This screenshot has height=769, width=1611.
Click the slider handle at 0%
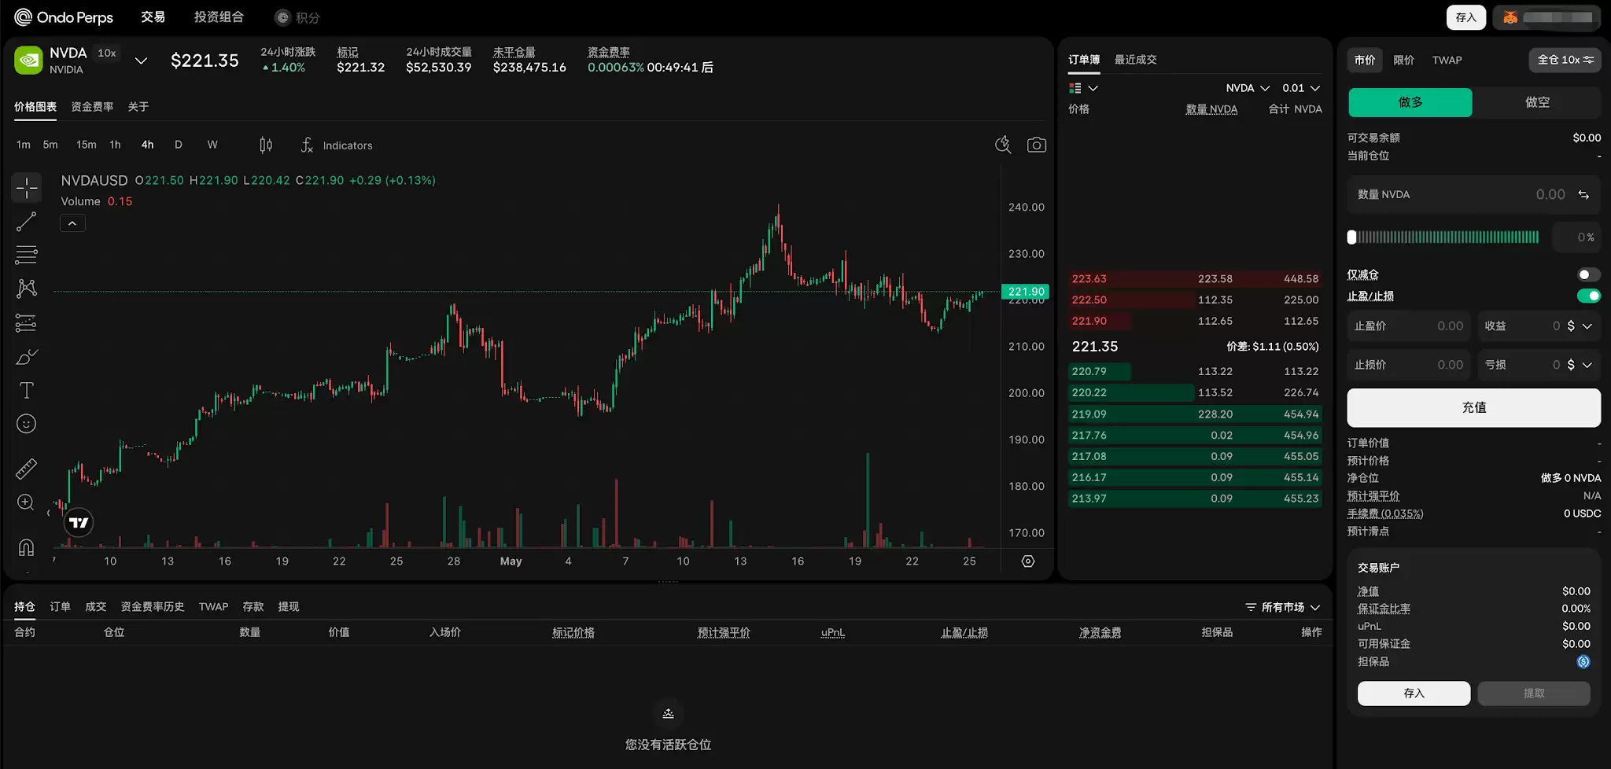(x=1352, y=237)
